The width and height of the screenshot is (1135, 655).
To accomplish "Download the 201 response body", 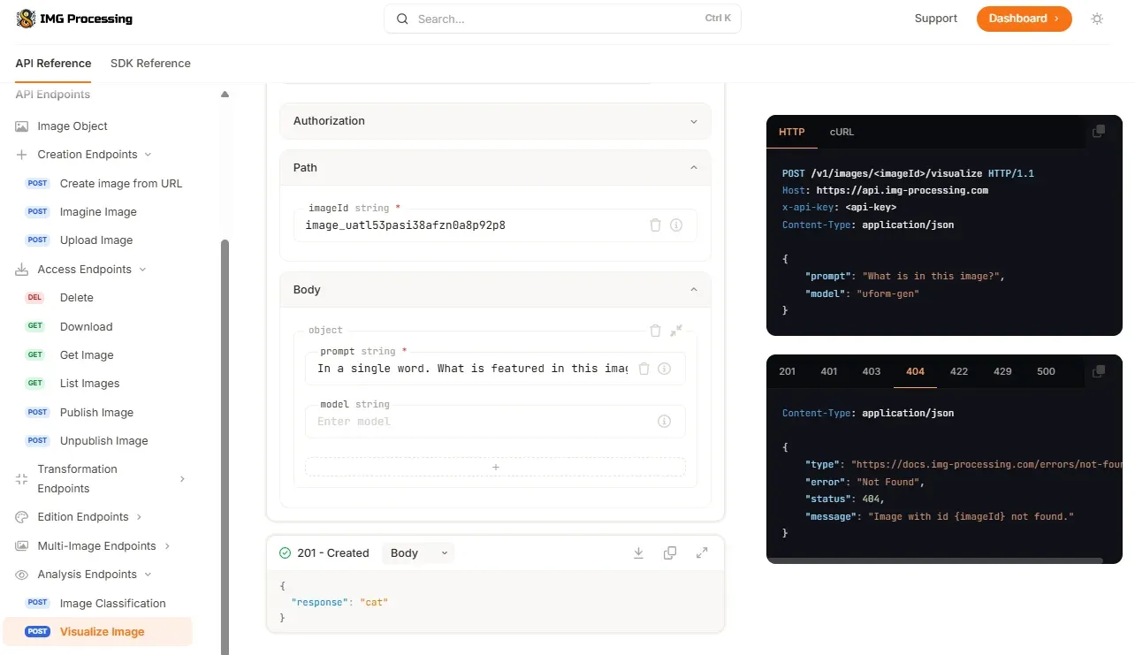I will click(638, 553).
